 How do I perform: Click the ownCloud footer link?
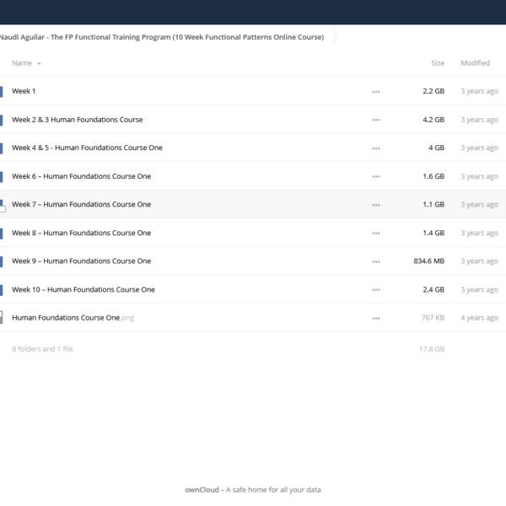pyautogui.click(x=202, y=490)
